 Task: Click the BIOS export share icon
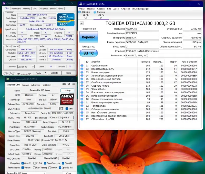61,109
